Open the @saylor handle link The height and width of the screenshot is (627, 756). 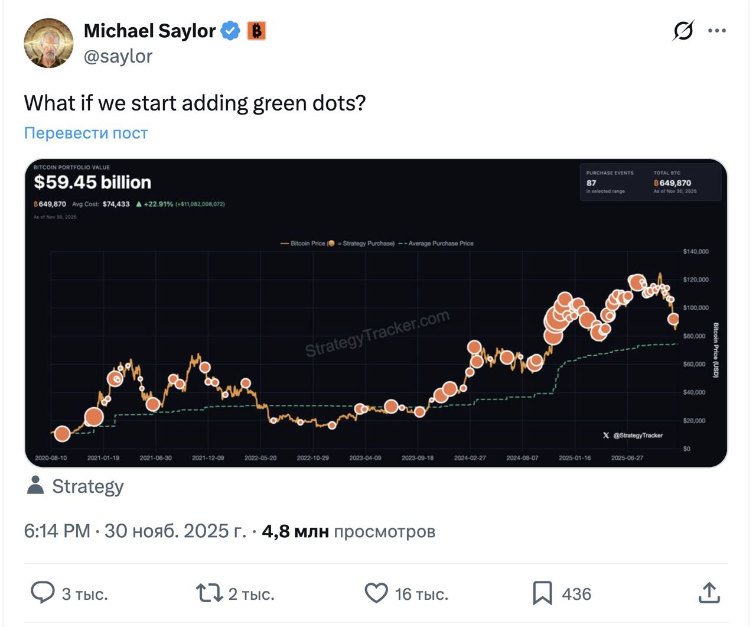[x=118, y=56]
